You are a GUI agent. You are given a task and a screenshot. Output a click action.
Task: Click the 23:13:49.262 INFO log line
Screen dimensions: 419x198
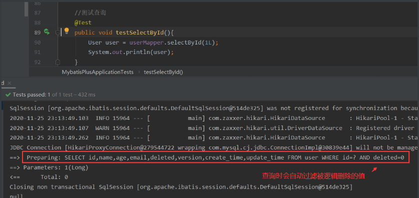(214, 137)
